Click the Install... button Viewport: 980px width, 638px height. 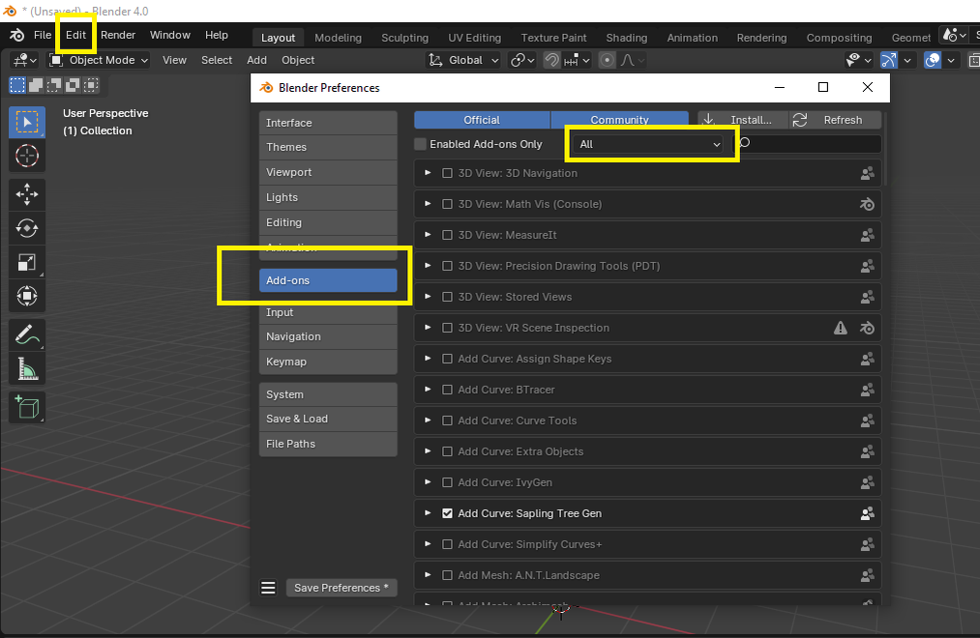coord(743,120)
